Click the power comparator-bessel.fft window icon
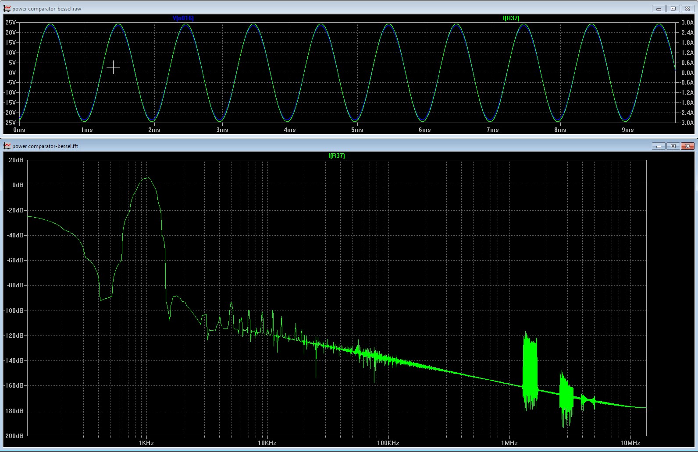The height and width of the screenshot is (452, 698). coord(7,146)
